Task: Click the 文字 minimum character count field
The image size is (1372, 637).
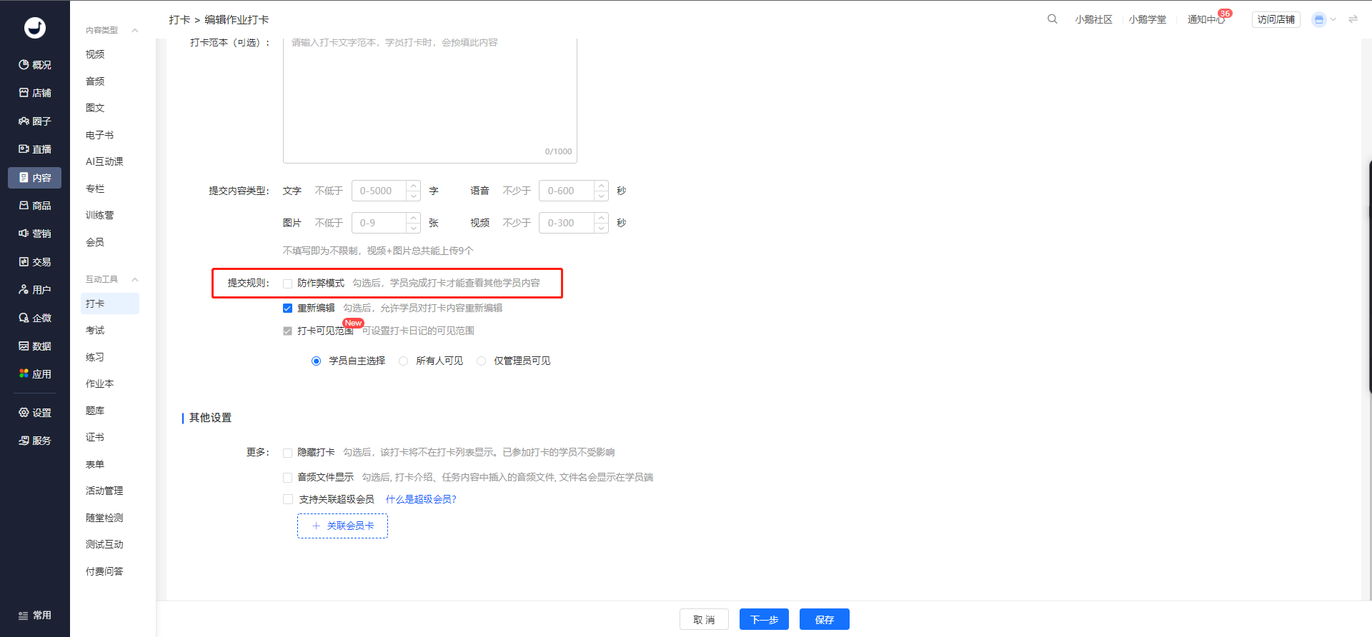Action: 380,191
